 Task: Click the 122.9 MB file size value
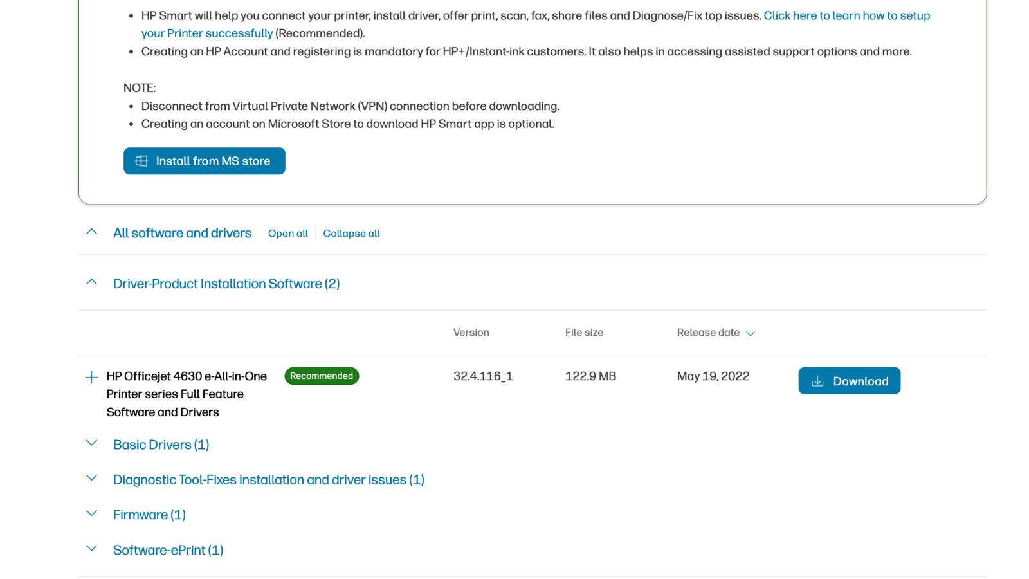(x=590, y=376)
